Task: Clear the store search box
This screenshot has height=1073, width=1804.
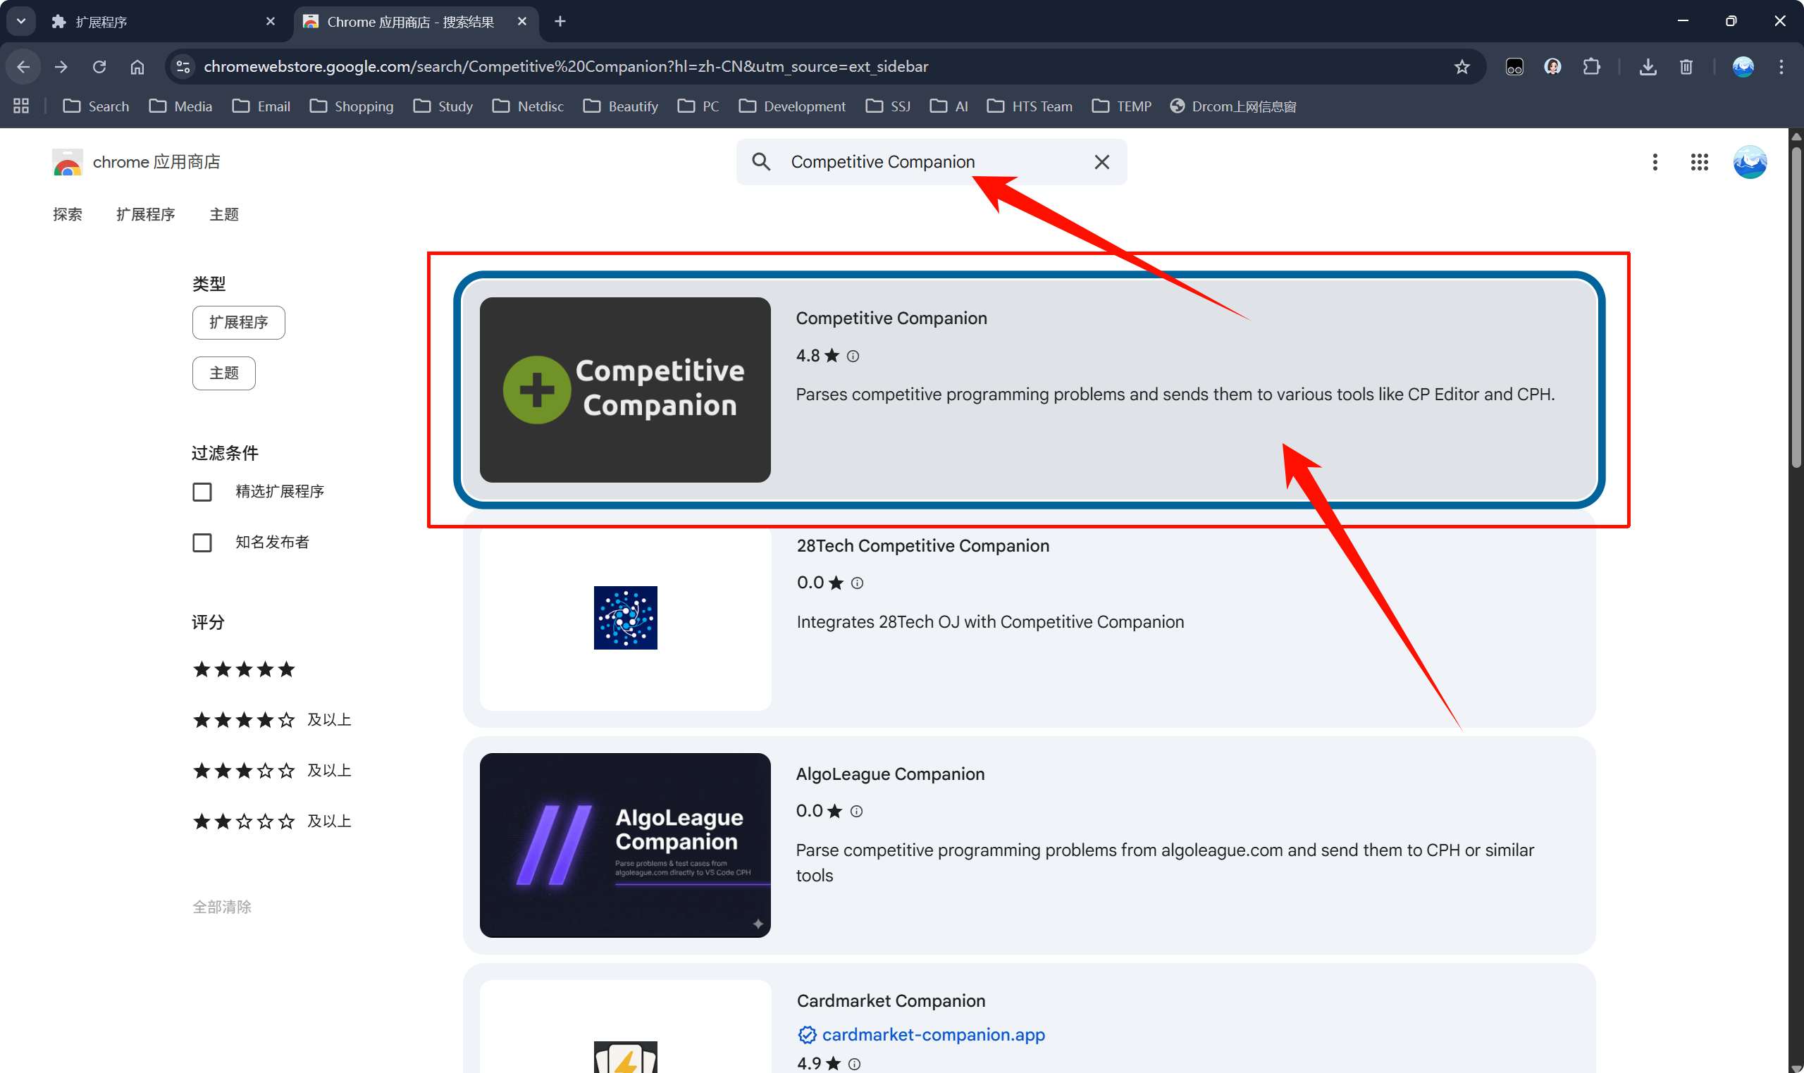Action: (1101, 162)
